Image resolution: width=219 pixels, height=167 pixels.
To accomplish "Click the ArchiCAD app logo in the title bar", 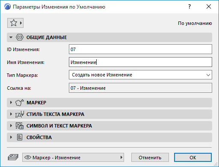I will (7, 7).
